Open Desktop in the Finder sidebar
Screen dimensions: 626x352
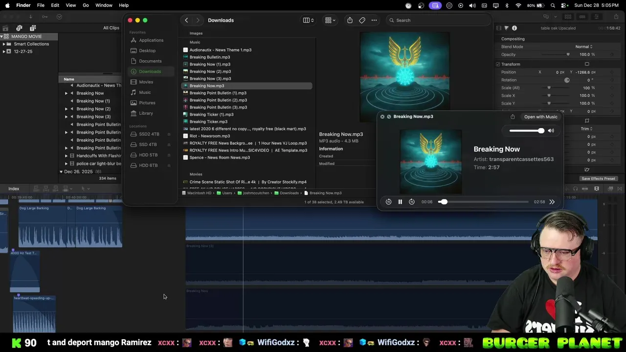point(146,50)
